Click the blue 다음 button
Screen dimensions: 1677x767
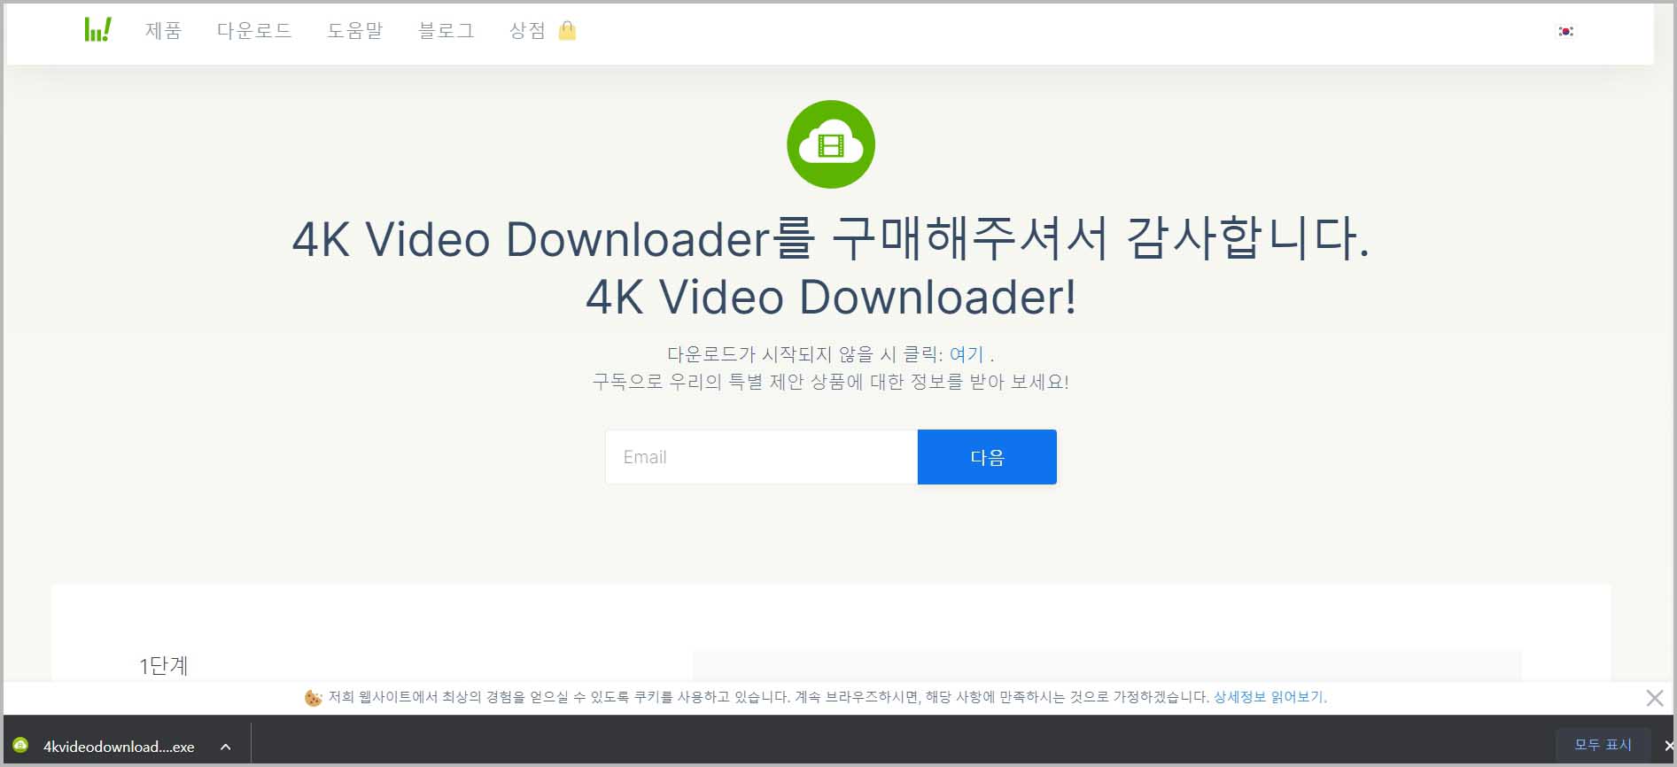pos(987,457)
